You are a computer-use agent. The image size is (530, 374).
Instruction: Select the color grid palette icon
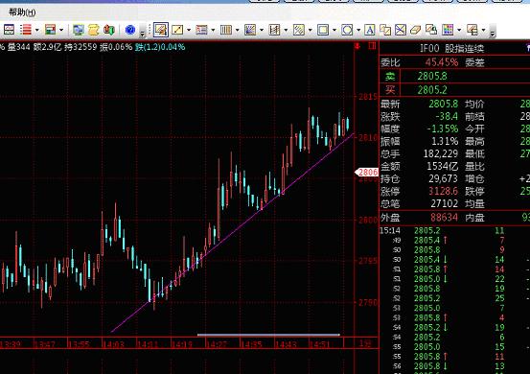[448, 30]
